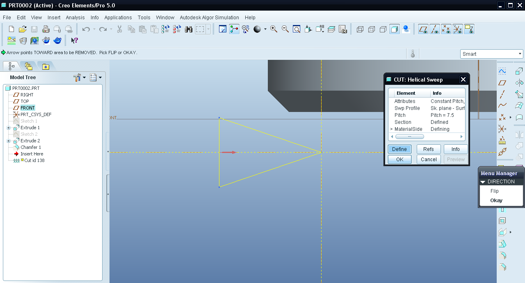
Task: Collapse the DIRECTION menu triangle
Action: click(x=484, y=182)
